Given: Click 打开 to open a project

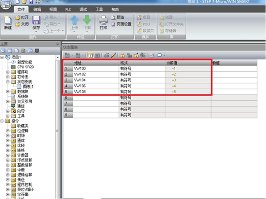Looking at the screenshot, I should point(22,17).
